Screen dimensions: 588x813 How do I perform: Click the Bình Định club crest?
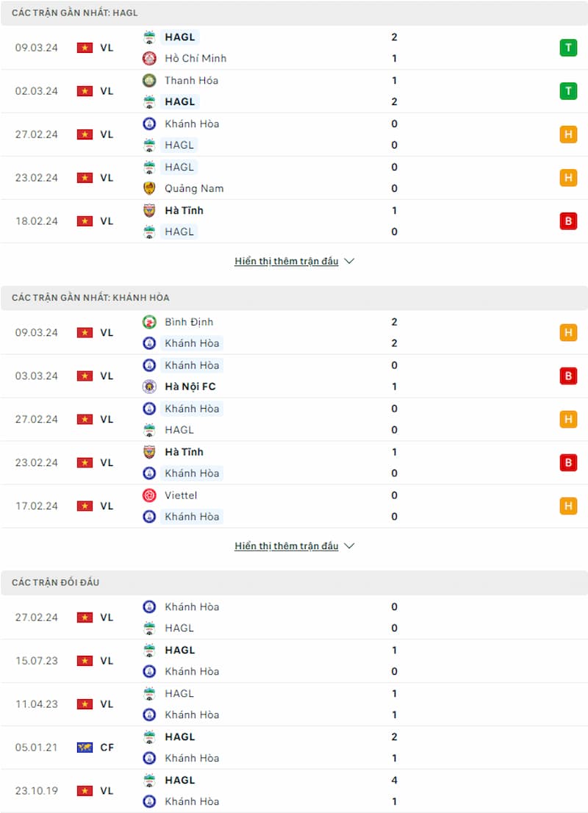[149, 322]
